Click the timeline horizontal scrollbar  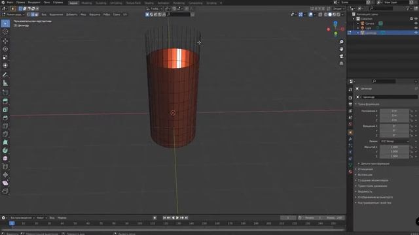pyautogui.click(x=173, y=230)
